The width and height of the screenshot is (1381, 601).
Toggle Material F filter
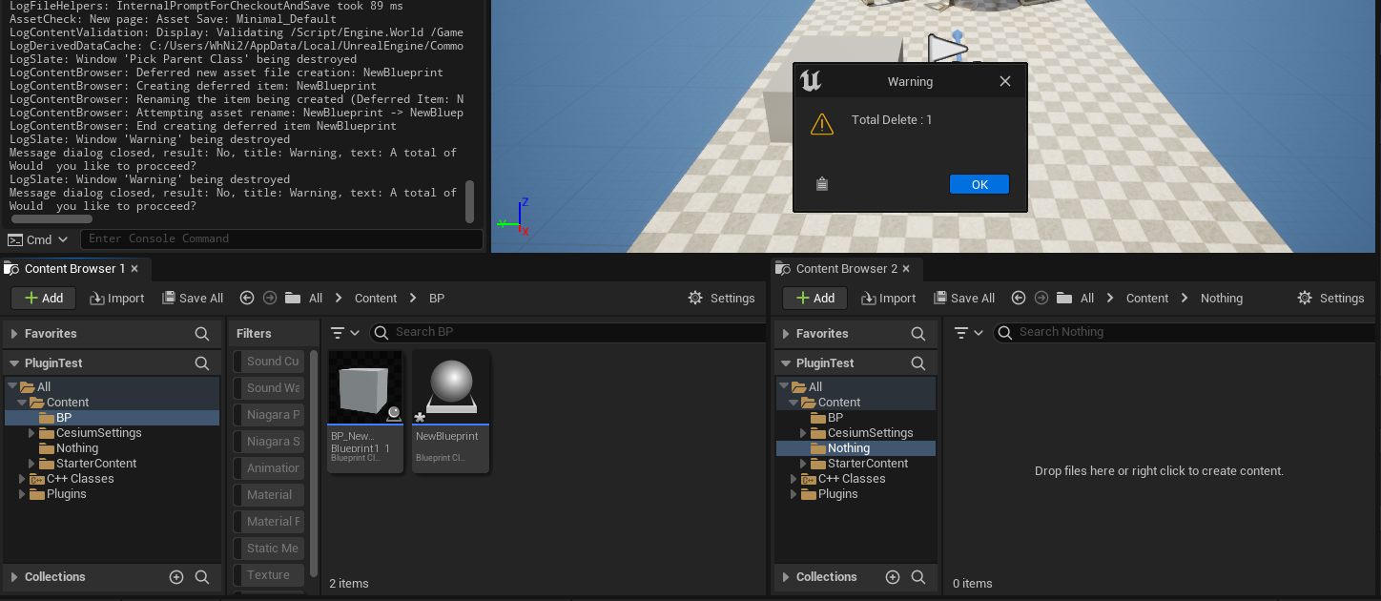(x=268, y=522)
